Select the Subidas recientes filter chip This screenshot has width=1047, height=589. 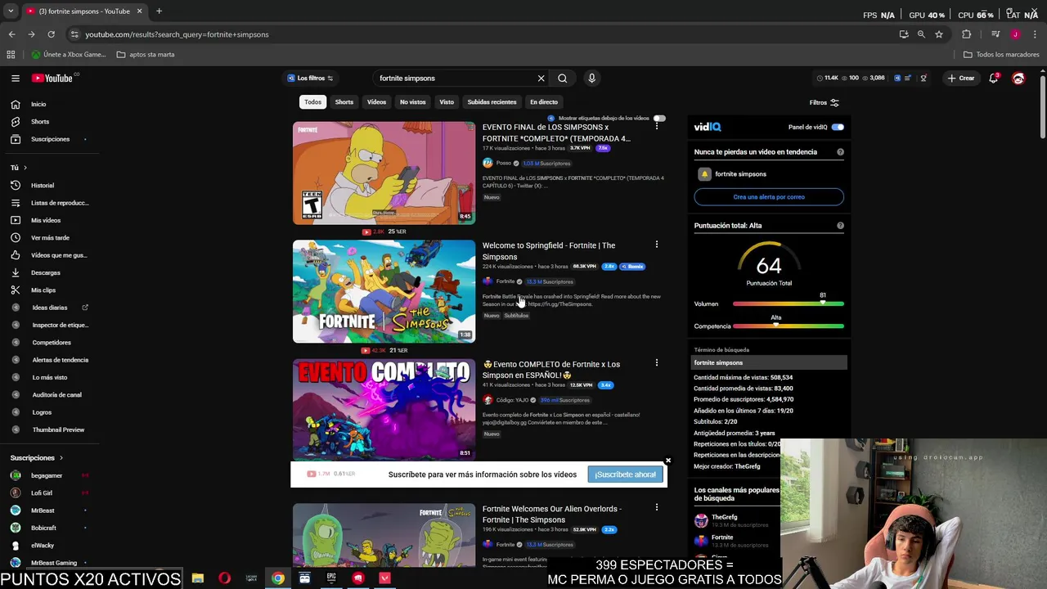(x=492, y=102)
